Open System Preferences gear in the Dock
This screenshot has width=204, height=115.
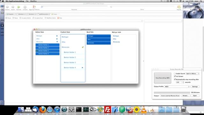pos(71,110)
